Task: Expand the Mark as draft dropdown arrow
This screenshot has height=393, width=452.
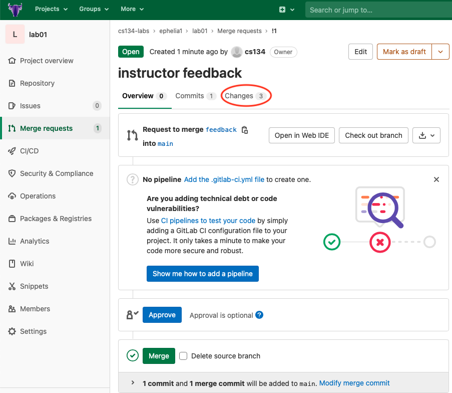Action: click(440, 52)
